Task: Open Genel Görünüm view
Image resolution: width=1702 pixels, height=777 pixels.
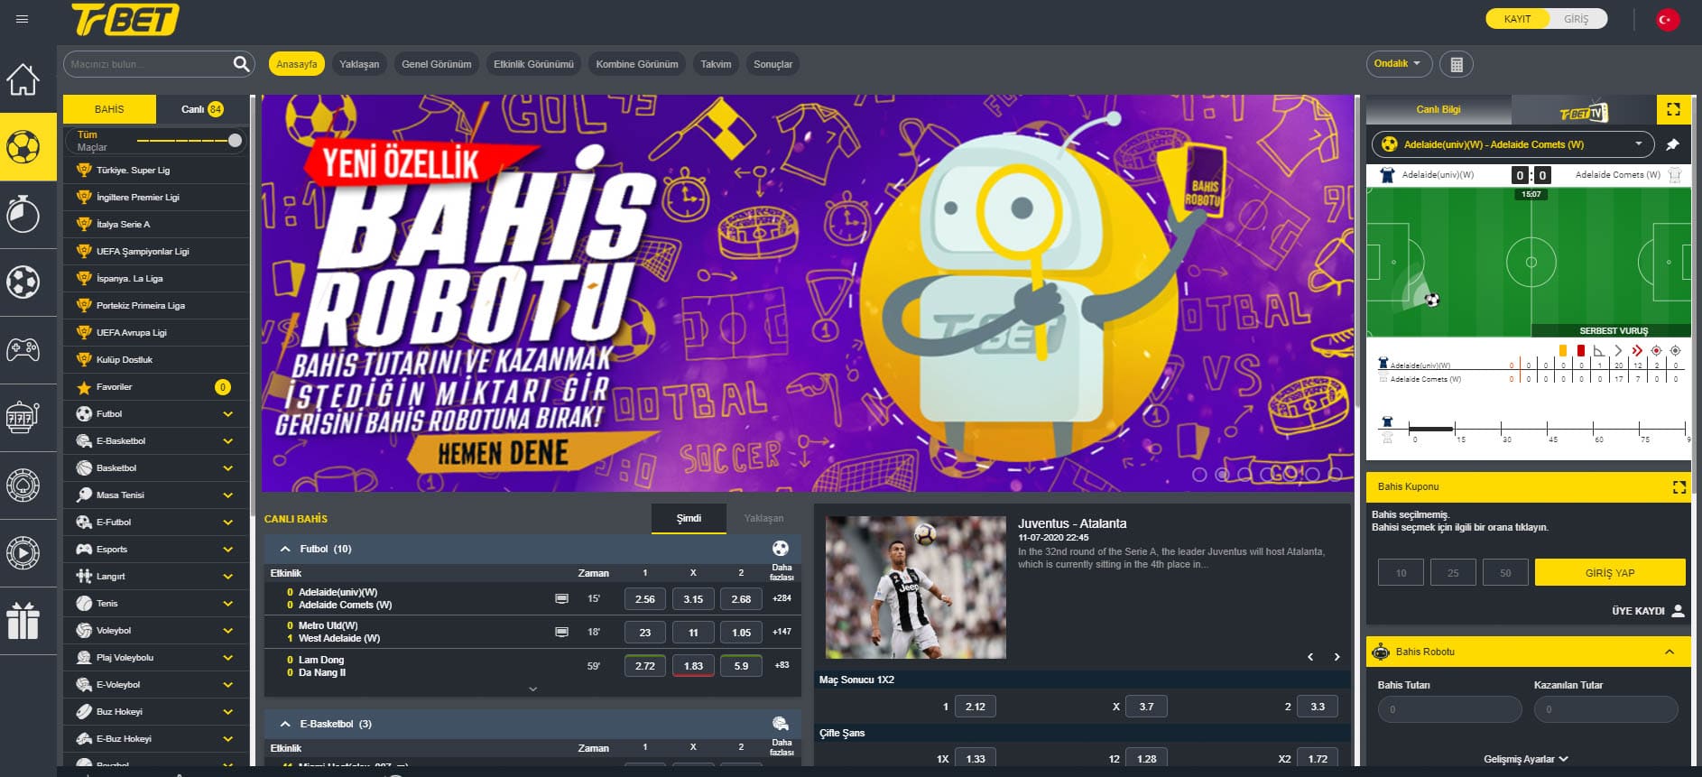Action: click(437, 64)
